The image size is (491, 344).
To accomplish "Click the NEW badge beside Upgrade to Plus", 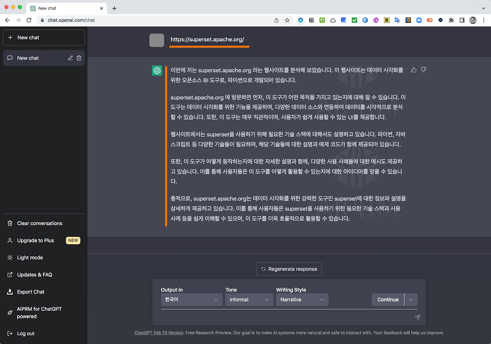I will click(73, 240).
